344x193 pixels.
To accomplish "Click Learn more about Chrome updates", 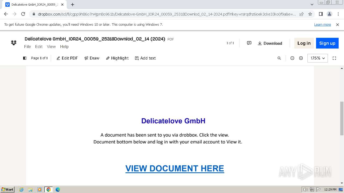I will click(322, 24).
